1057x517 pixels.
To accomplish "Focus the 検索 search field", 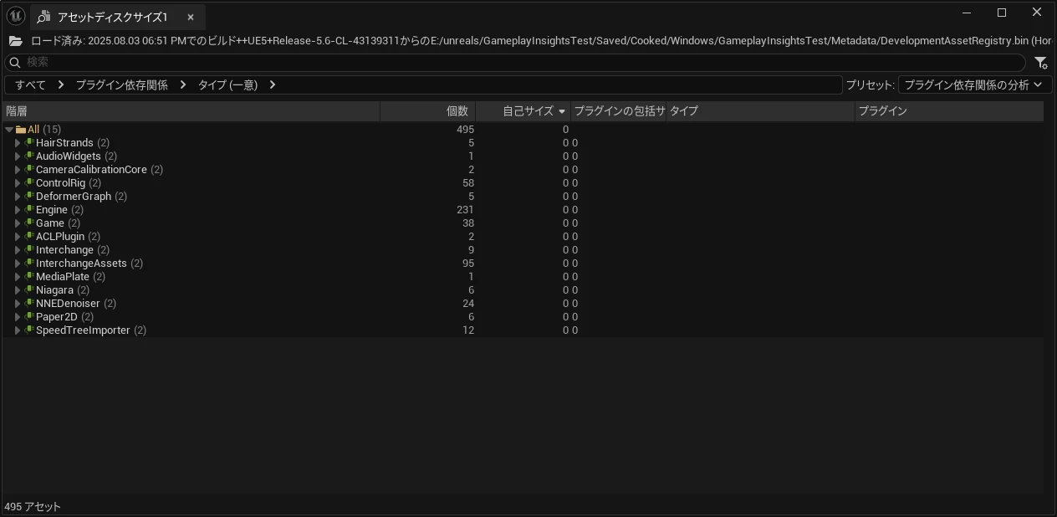I will pos(515,63).
